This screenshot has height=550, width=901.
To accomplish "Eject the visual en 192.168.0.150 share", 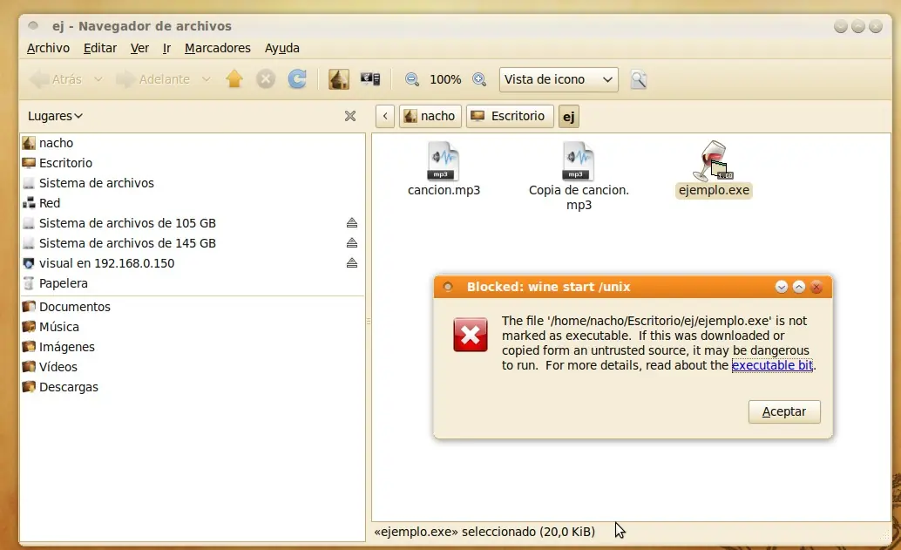I will coord(351,263).
